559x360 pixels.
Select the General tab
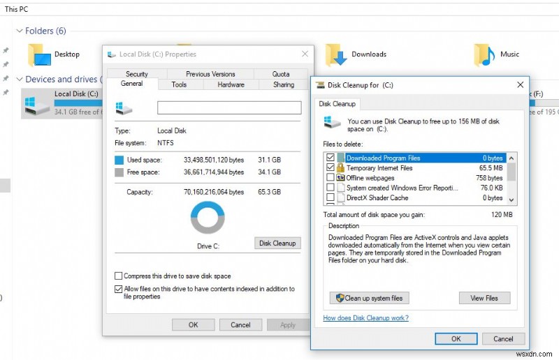coord(132,84)
